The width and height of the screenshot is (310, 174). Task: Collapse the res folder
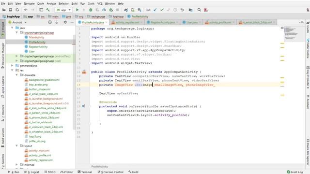click(x=12, y=70)
